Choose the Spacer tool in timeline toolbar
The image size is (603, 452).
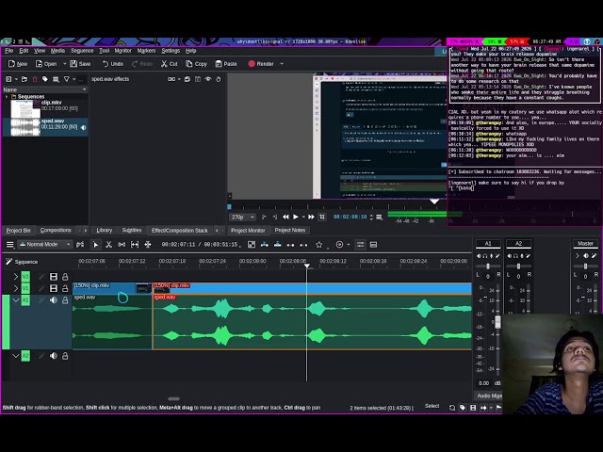coord(122,245)
